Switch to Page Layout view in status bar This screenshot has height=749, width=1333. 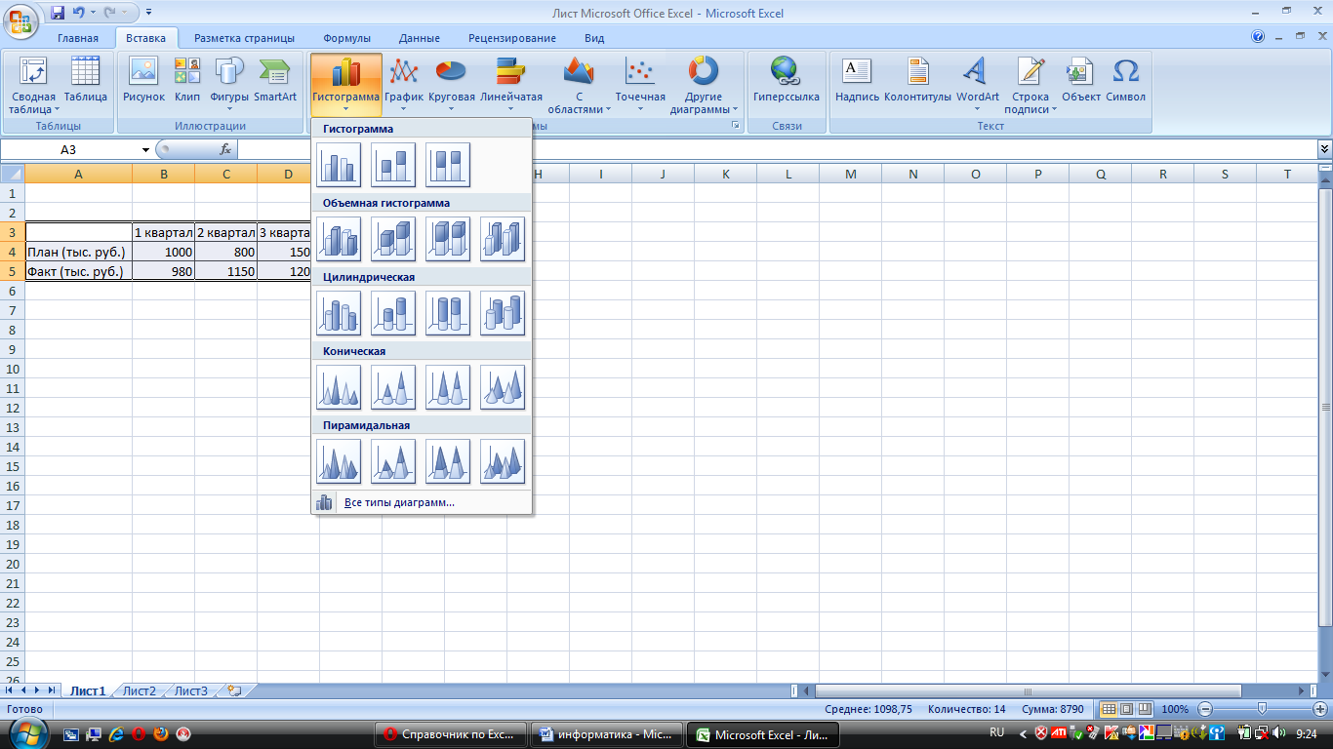pyautogui.click(x=1126, y=709)
